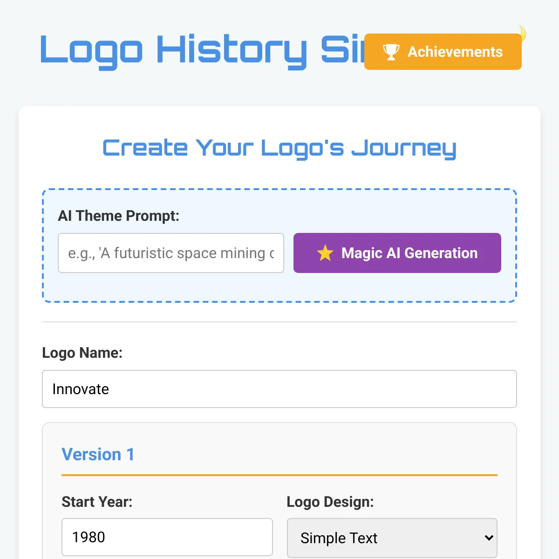Open the Logo Design dropdown showing Simple Text
The image size is (559, 559).
[392, 538]
